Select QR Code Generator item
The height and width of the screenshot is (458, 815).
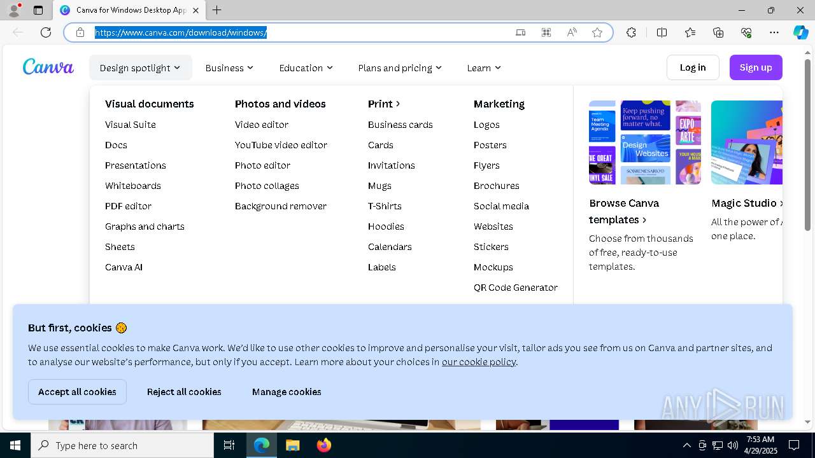point(516,288)
